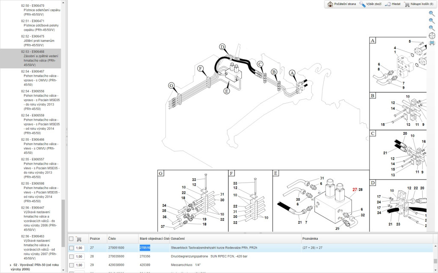The image size is (438, 273).
Task: Click the Poznámka column header
Action: (310, 239)
